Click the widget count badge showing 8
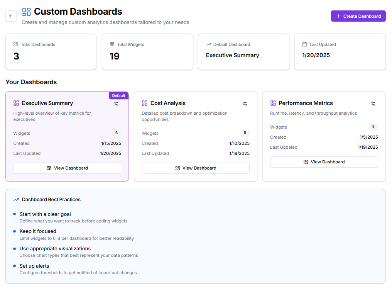Viewport: 392px width, 297px height. (245, 133)
